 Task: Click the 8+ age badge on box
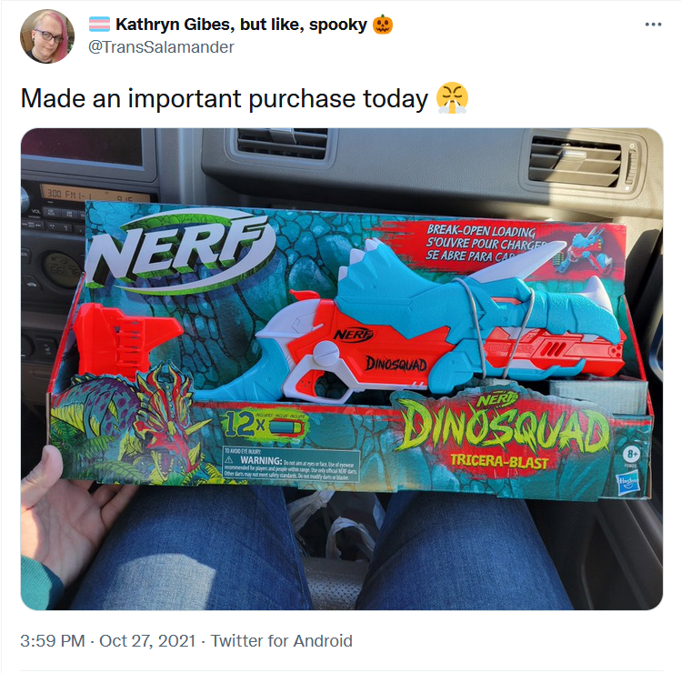click(x=633, y=454)
